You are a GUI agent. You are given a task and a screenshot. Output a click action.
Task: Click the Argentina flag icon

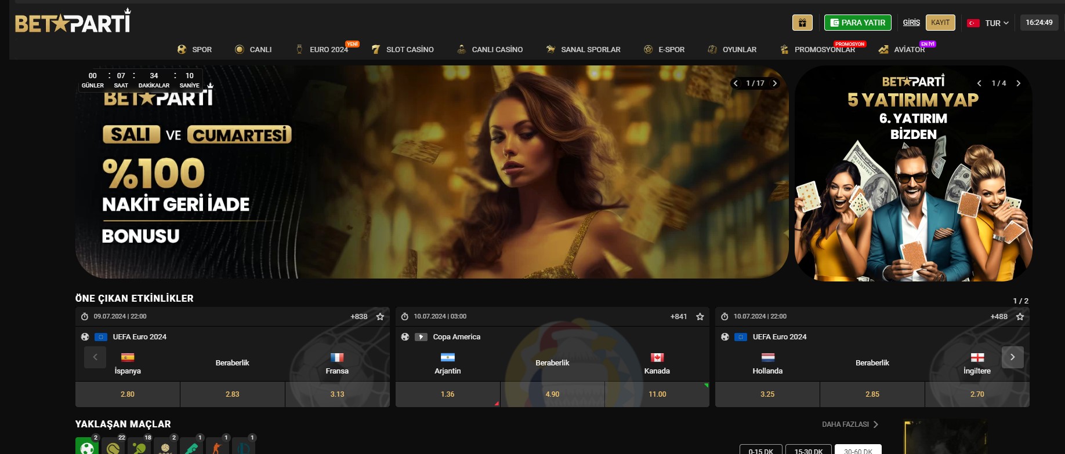click(448, 357)
